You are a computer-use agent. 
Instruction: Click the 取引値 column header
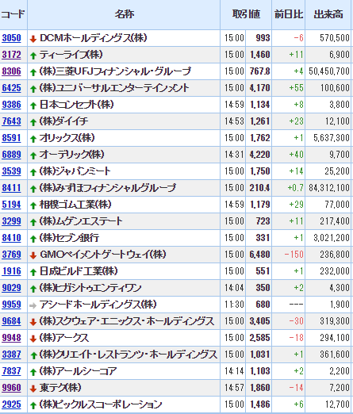click(x=246, y=14)
